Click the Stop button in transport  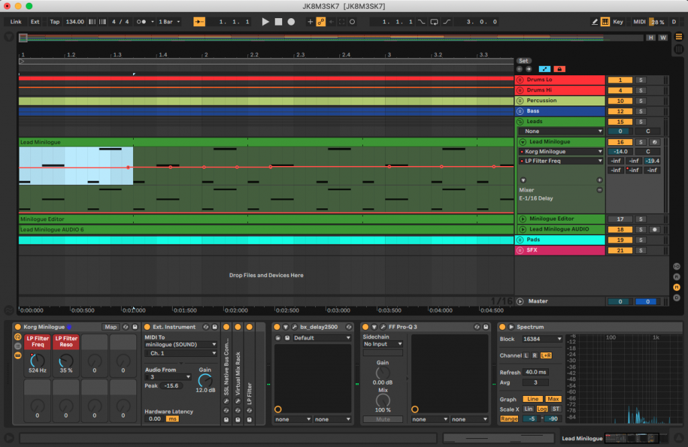click(278, 22)
